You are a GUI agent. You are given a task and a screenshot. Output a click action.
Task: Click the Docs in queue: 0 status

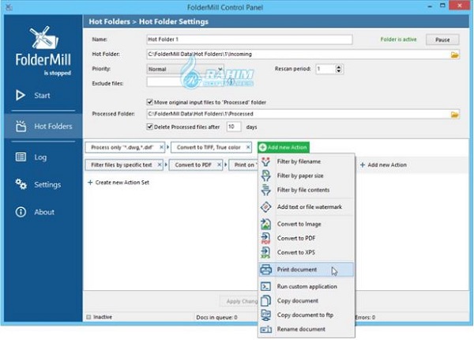[x=216, y=317]
